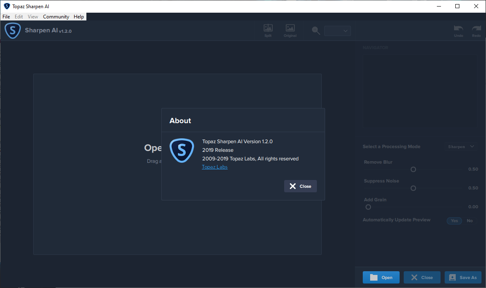486x288 pixels.
Task: Open the Processing Mode Sharpen dropdown
Action: 461,146
